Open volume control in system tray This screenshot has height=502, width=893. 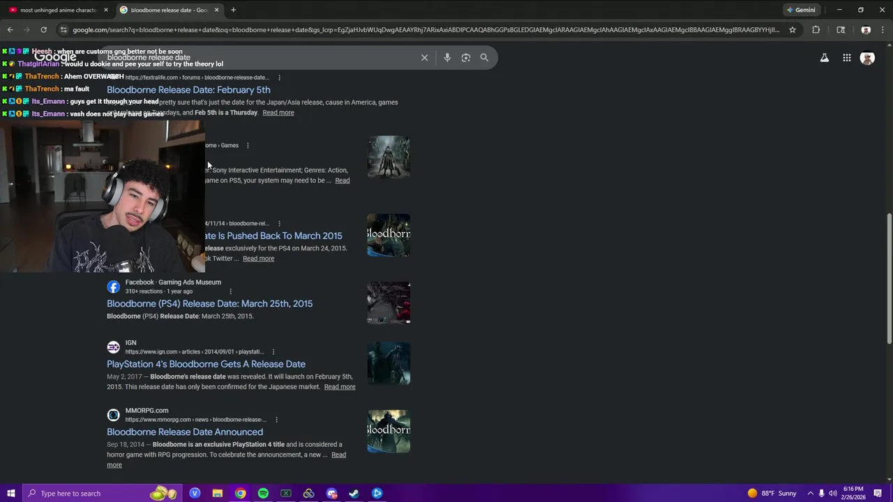(x=832, y=494)
